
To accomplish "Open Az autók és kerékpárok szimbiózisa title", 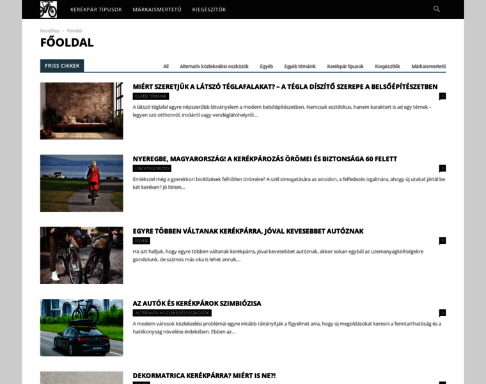I will click(197, 303).
